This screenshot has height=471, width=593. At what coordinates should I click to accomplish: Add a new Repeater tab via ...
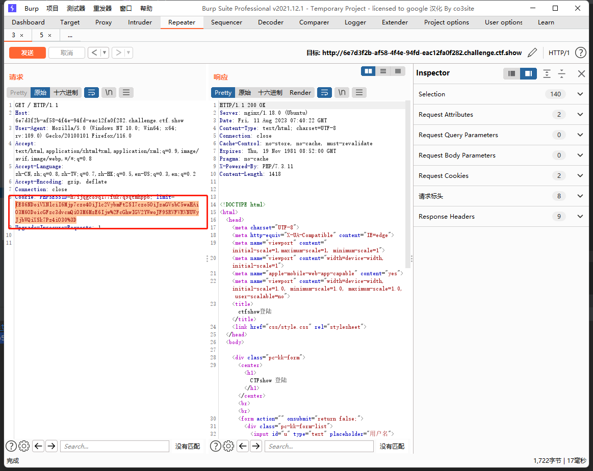tap(70, 35)
